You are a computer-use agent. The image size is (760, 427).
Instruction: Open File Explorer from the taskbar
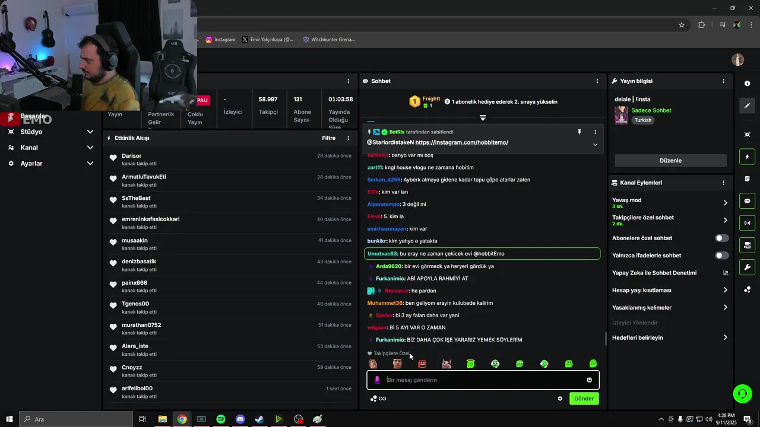coord(162,419)
